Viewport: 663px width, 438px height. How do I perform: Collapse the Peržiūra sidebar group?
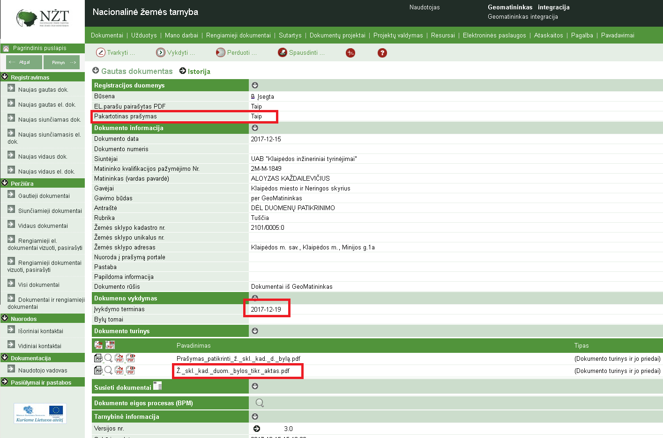[x=5, y=183]
